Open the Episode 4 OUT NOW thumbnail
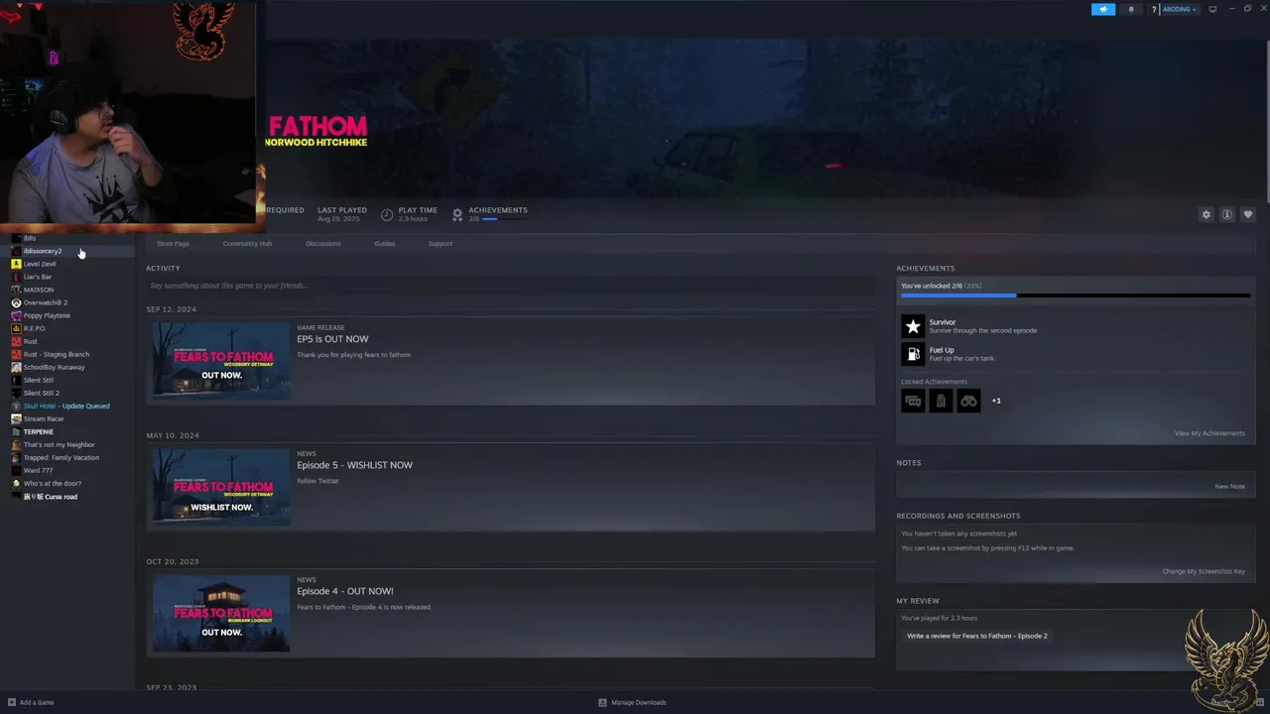Viewport: 1270px width, 714px height. pyautogui.click(x=221, y=613)
